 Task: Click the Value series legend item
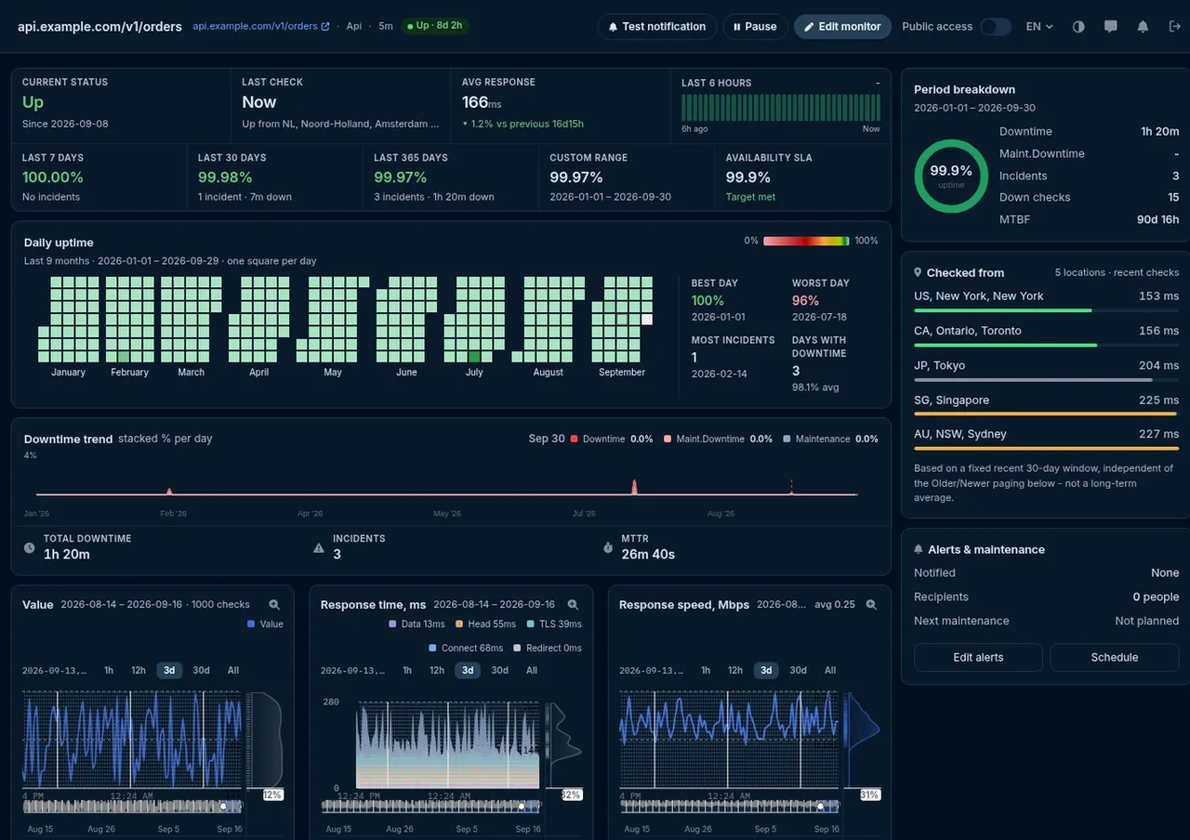pos(265,624)
